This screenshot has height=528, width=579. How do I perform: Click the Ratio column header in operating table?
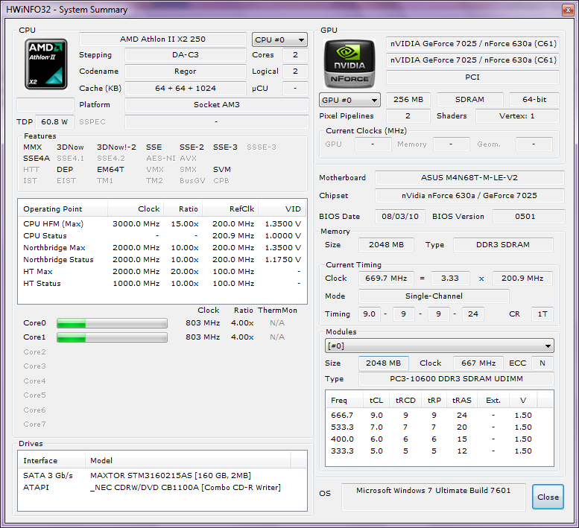coord(183,209)
